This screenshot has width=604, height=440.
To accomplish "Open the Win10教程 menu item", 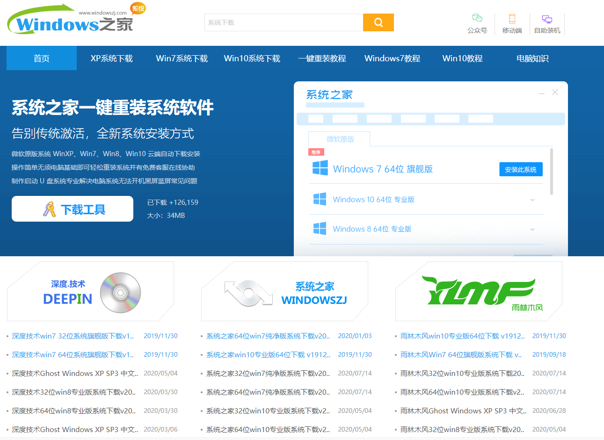I will [x=463, y=58].
